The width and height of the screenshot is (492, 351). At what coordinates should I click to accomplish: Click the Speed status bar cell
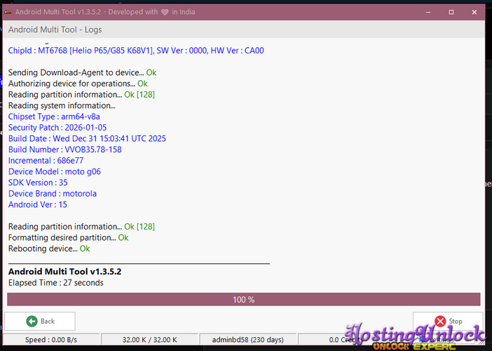[x=50, y=340]
